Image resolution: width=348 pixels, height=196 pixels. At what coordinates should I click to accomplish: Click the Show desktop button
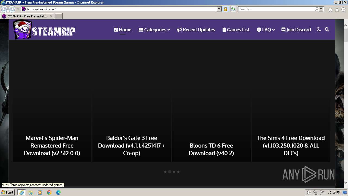(345, 192)
